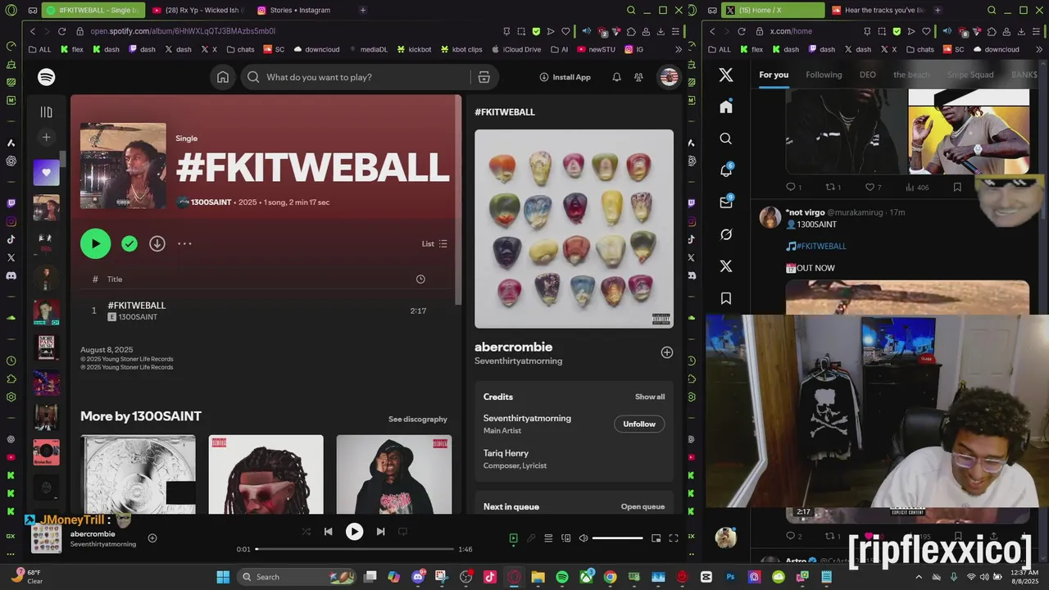Screen dimensions: 1049x590
Task: Switch to the SoundCloud 'Hear the tracks' tab
Action: (x=877, y=10)
